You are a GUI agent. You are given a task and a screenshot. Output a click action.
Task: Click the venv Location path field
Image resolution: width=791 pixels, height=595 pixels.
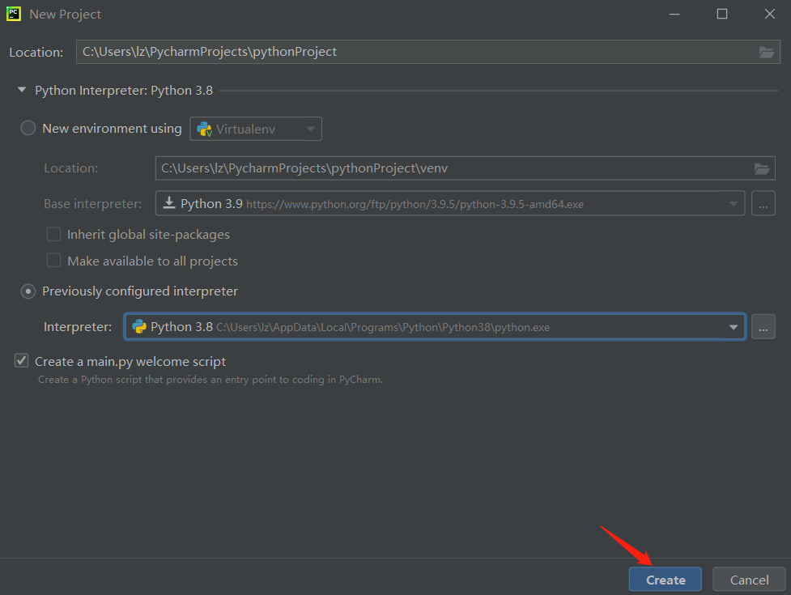[465, 168]
